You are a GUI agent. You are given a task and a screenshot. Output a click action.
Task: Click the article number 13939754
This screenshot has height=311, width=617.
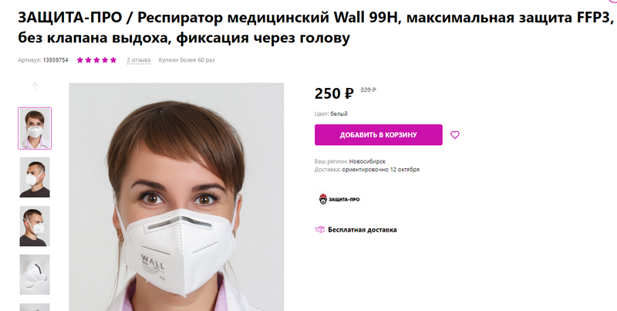tap(56, 60)
